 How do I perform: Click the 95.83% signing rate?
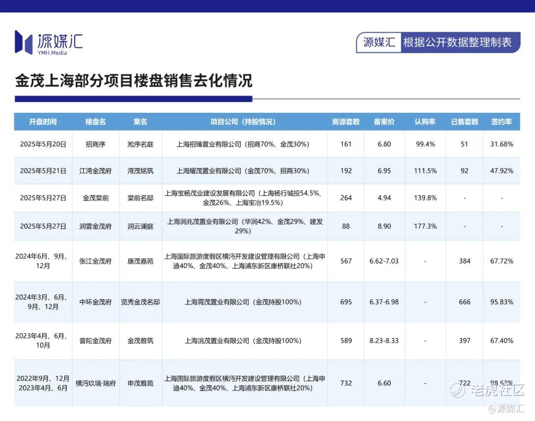(x=501, y=302)
